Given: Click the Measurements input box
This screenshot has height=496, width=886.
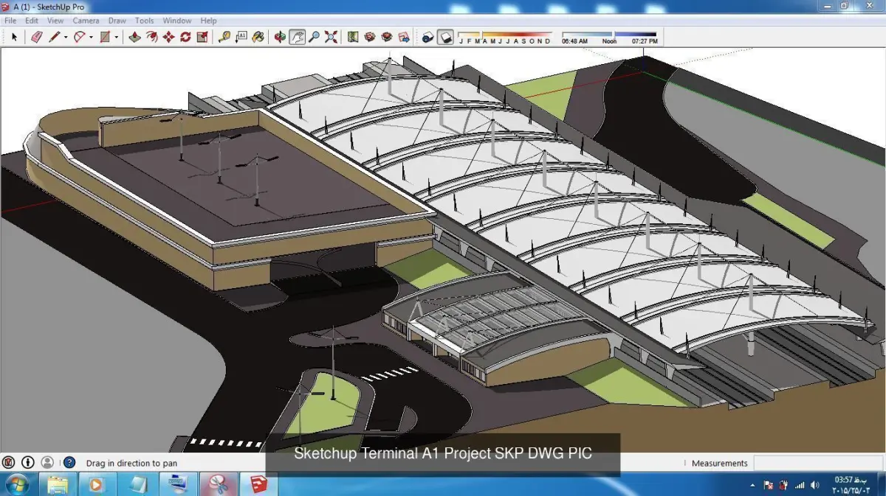Looking at the screenshot, I should click(818, 463).
